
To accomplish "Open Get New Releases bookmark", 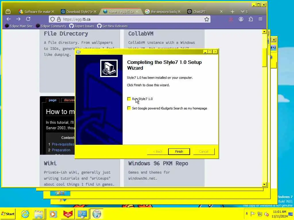I will 112,26.
